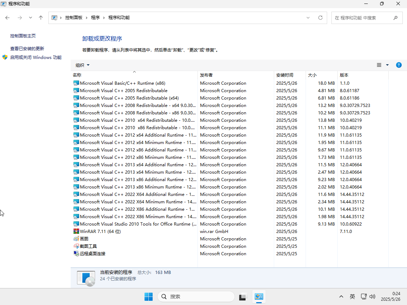Go up one level with up arrow

(41, 18)
